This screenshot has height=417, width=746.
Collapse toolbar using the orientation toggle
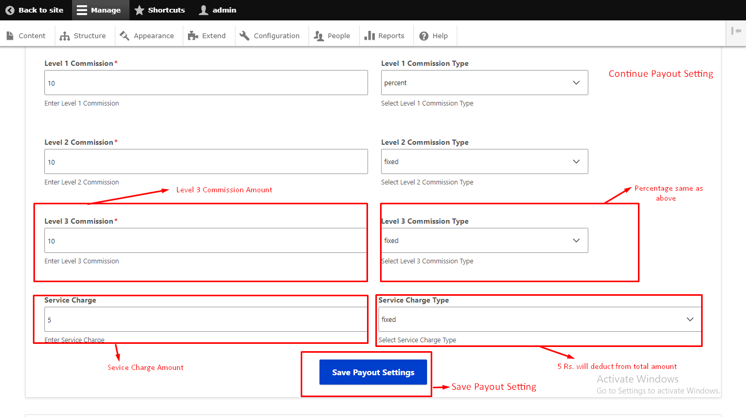click(x=736, y=31)
